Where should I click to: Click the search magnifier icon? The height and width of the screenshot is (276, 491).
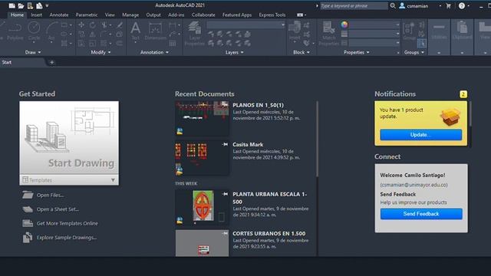click(393, 5)
